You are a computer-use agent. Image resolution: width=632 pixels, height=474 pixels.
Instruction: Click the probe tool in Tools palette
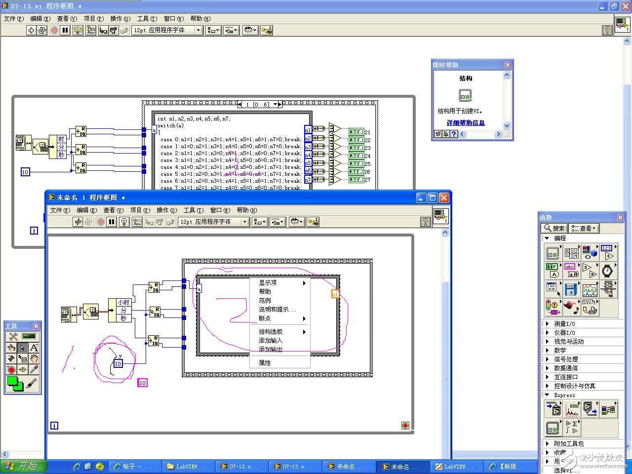coord(23,370)
